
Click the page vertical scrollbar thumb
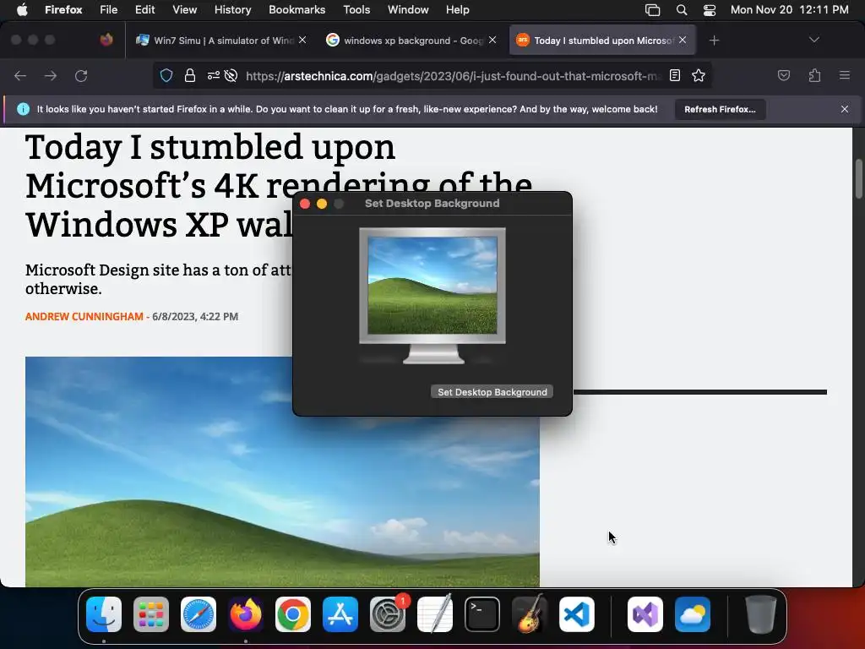[x=858, y=178]
